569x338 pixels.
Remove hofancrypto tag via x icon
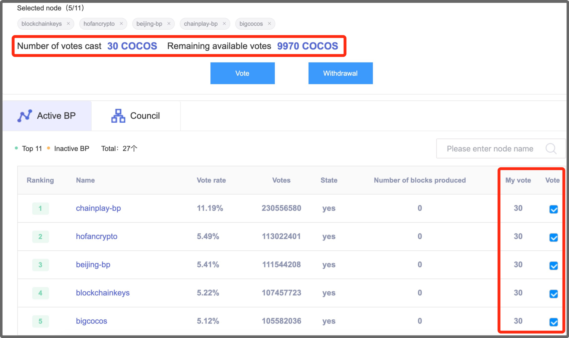click(121, 24)
